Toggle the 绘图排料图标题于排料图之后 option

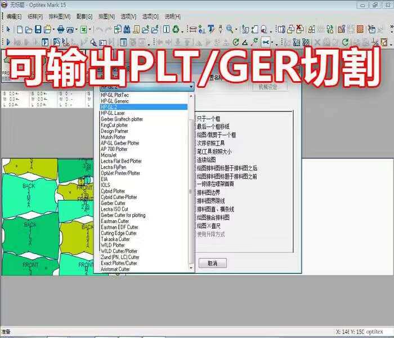click(227, 168)
